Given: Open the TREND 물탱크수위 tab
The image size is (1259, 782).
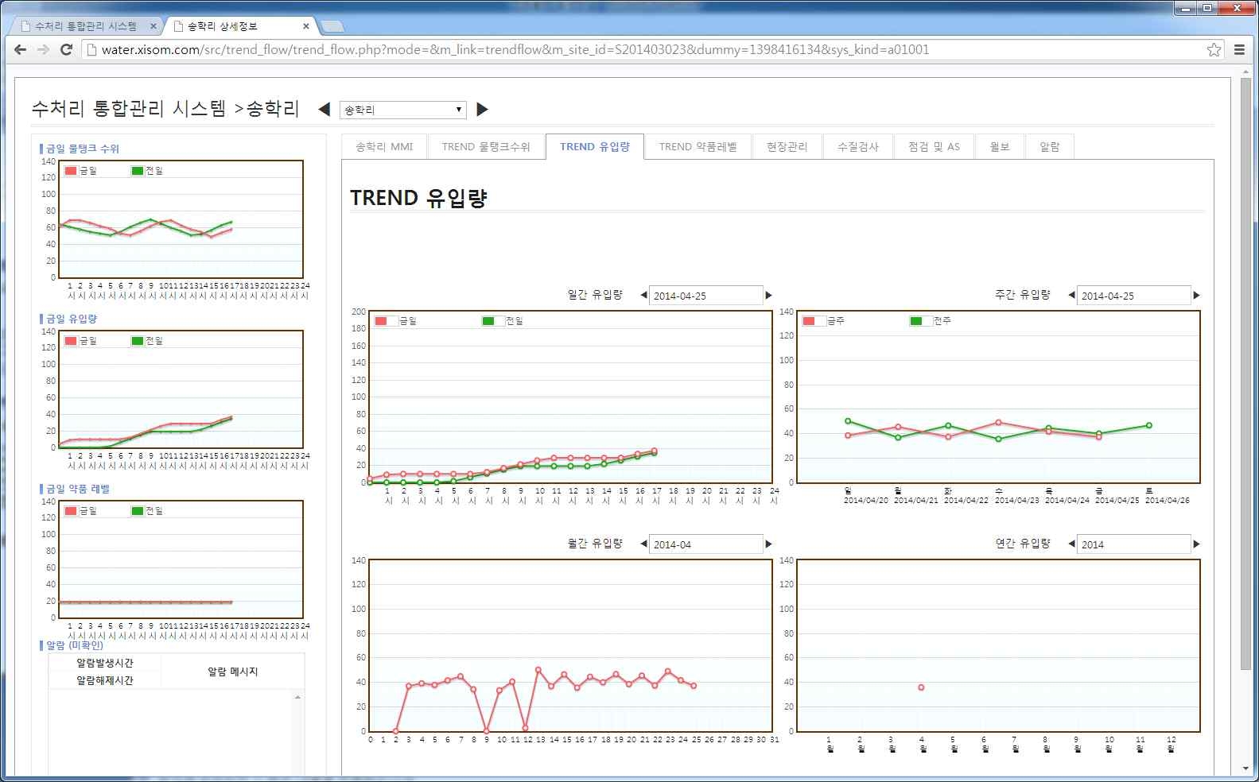Looking at the screenshot, I should coord(486,147).
